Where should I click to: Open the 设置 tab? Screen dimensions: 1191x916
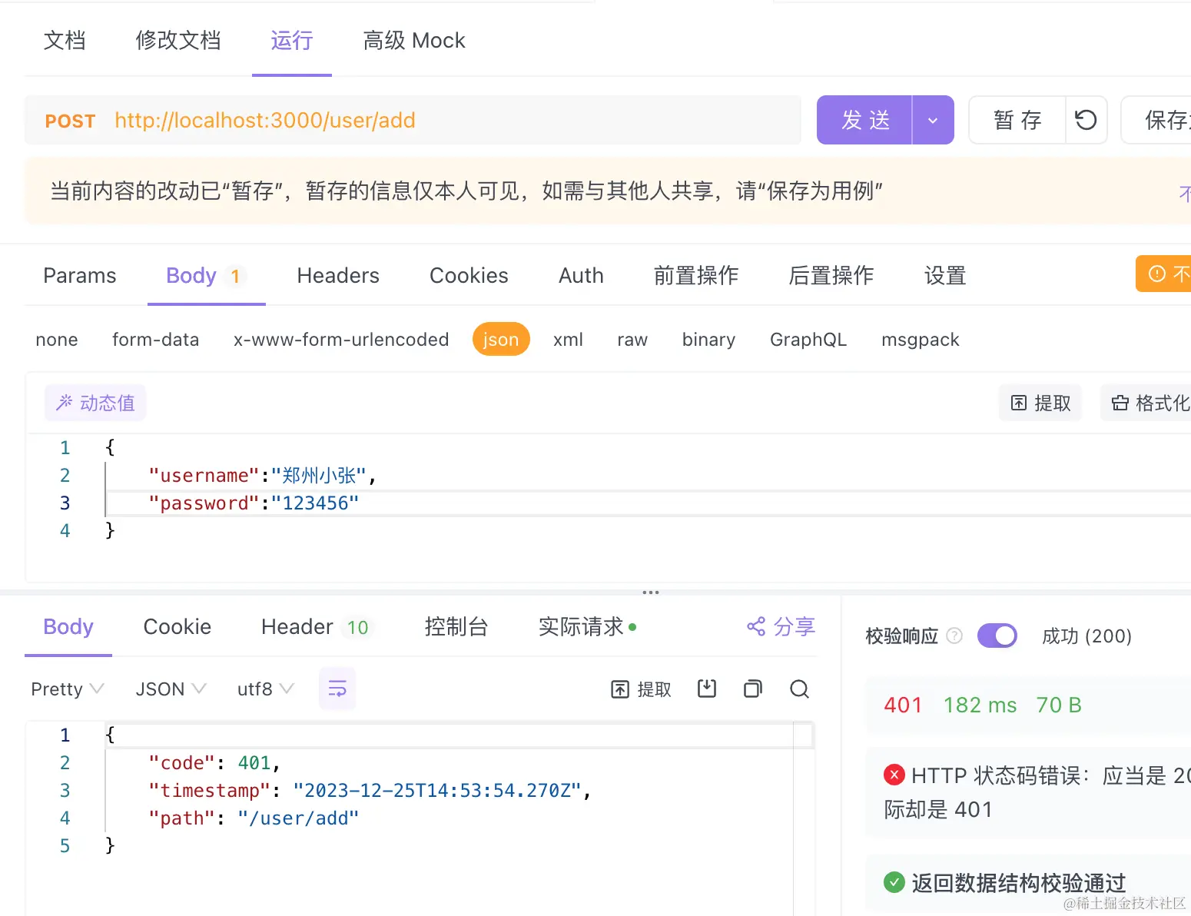[945, 276]
